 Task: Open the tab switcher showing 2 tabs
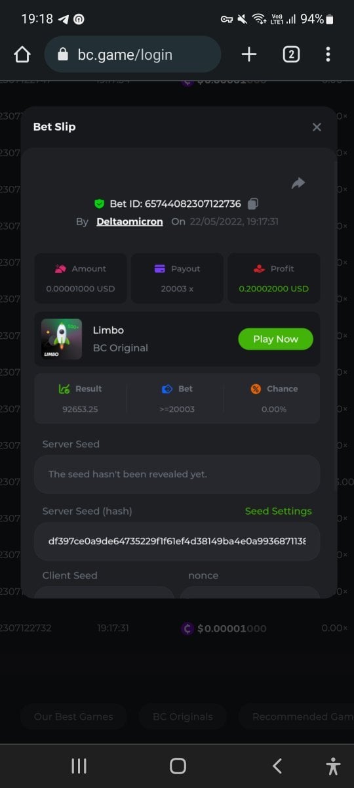tap(291, 55)
